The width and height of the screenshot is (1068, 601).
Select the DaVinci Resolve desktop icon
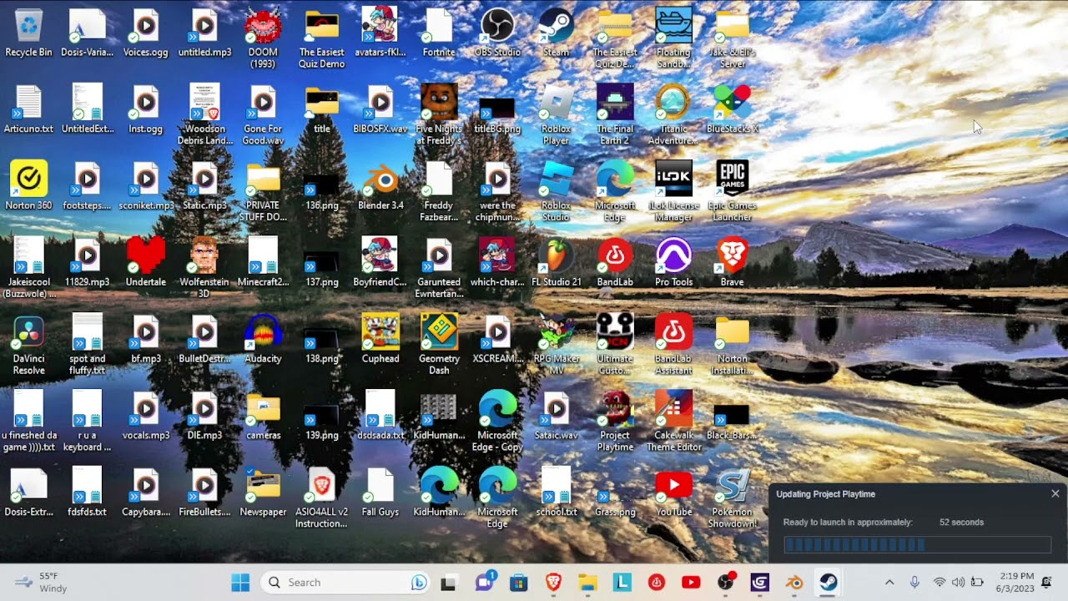click(x=28, y=346)
